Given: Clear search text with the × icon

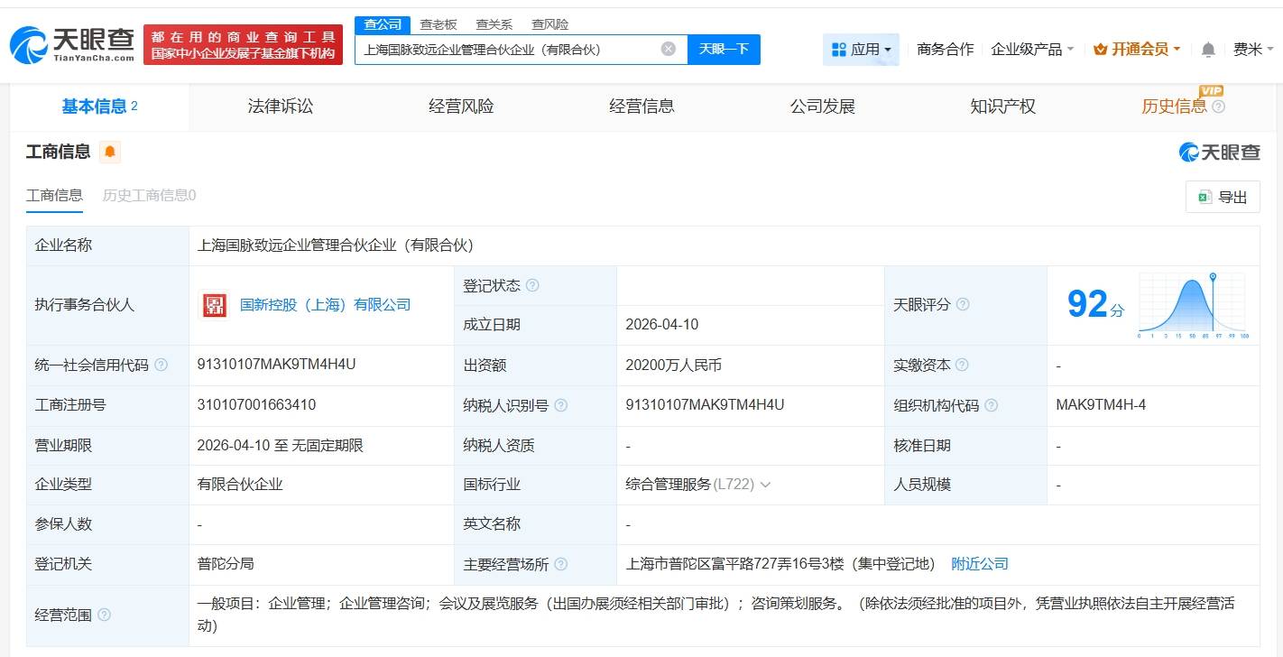Looking at the screenshot, I should 666,50.
